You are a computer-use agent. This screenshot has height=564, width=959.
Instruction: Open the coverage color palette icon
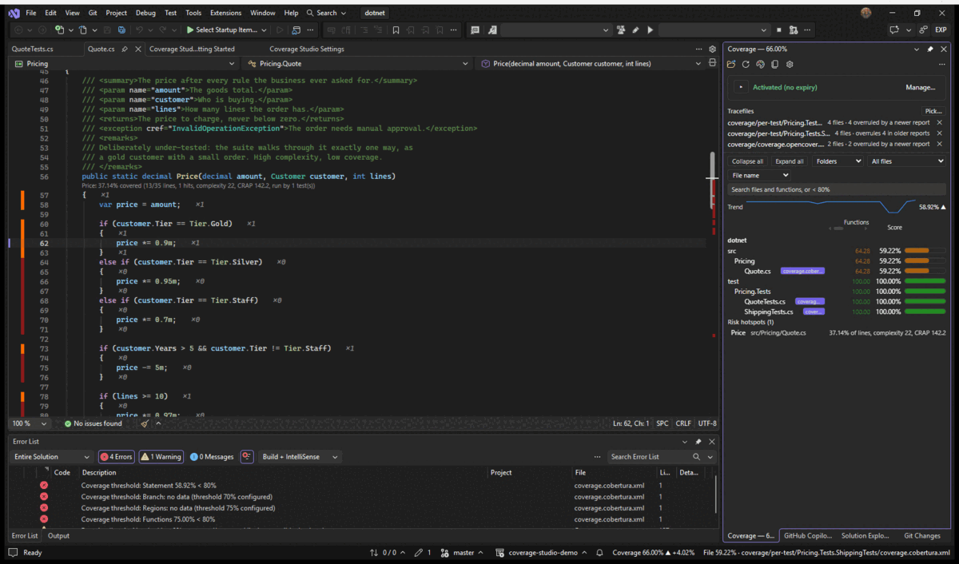pyautogui.click(x=760, y=65)
